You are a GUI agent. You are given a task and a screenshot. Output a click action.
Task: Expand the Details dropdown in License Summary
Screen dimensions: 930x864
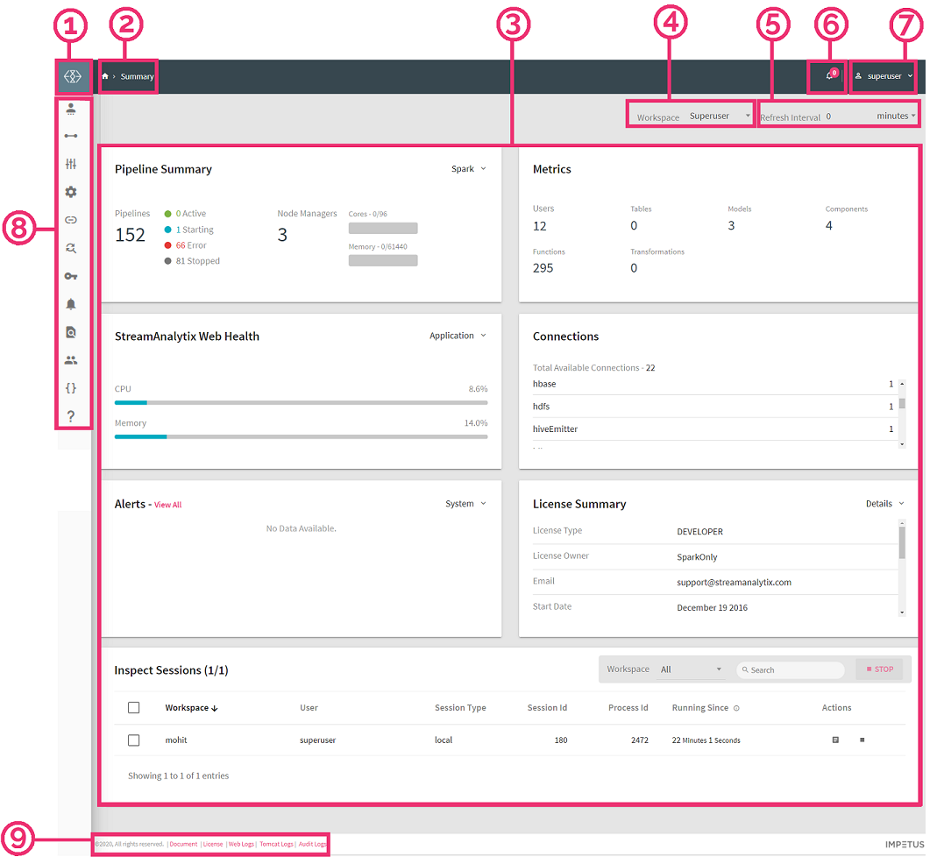(x=885, y=504)
